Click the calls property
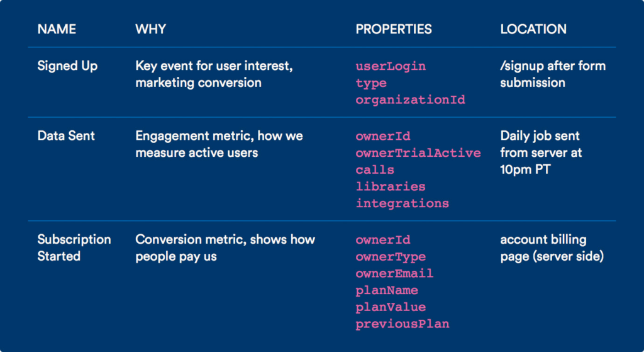This screenshot has height=352, width=644. pyautogui.click(x=375, y=170)
